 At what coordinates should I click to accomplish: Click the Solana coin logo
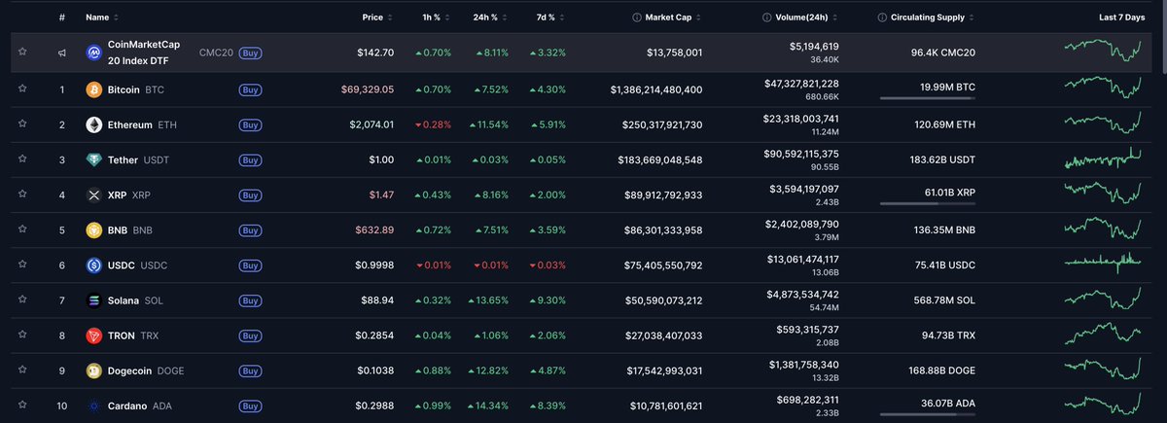pos(94,300)
